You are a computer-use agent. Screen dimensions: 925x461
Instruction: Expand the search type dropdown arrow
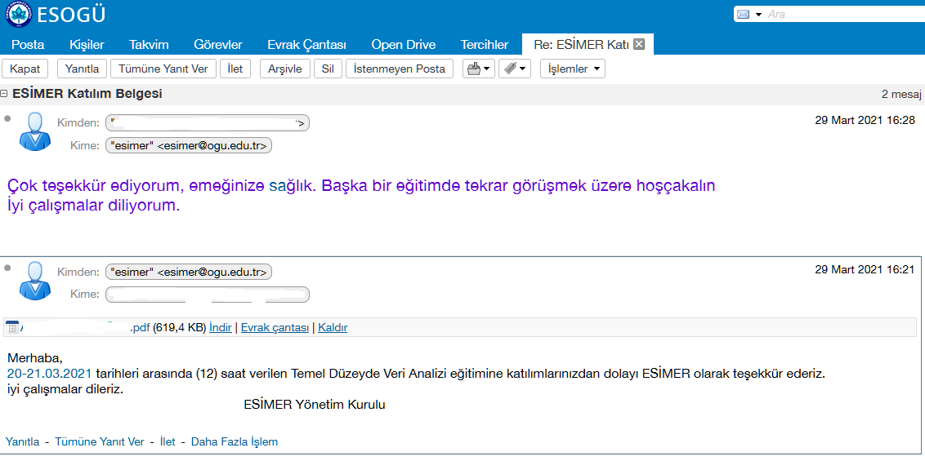(758, 15)
